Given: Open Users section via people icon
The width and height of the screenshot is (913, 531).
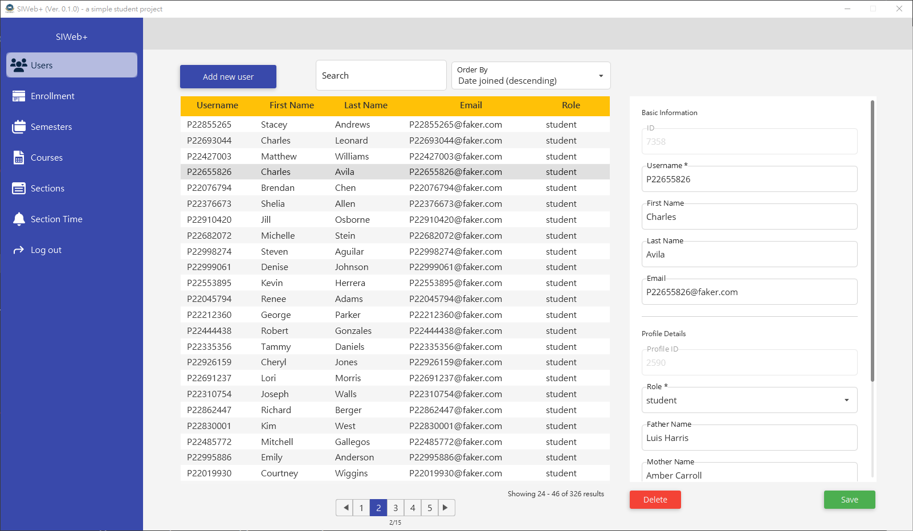Looking at the screenshot, I should click(19, 65).
